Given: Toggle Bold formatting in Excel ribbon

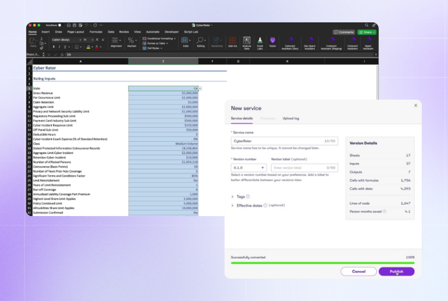Looking at the screenshot, I should pyautogui.click(x=54, y=47).
